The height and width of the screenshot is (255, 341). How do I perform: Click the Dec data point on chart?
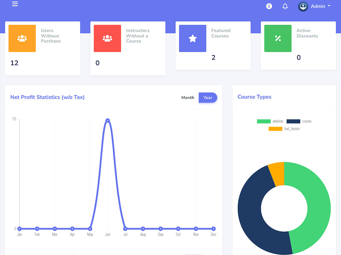pos(213,228)
